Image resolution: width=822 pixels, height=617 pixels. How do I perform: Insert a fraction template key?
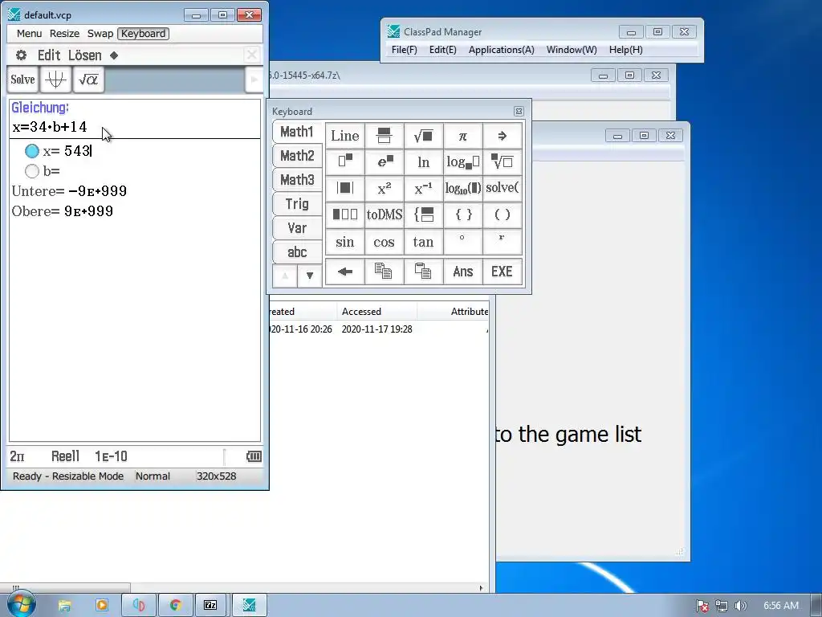click(385, 136)
